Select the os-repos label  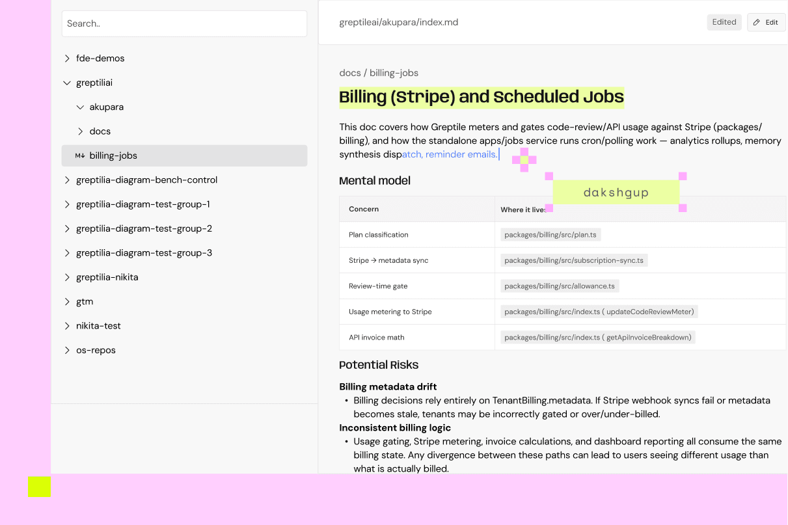(96, 350)
